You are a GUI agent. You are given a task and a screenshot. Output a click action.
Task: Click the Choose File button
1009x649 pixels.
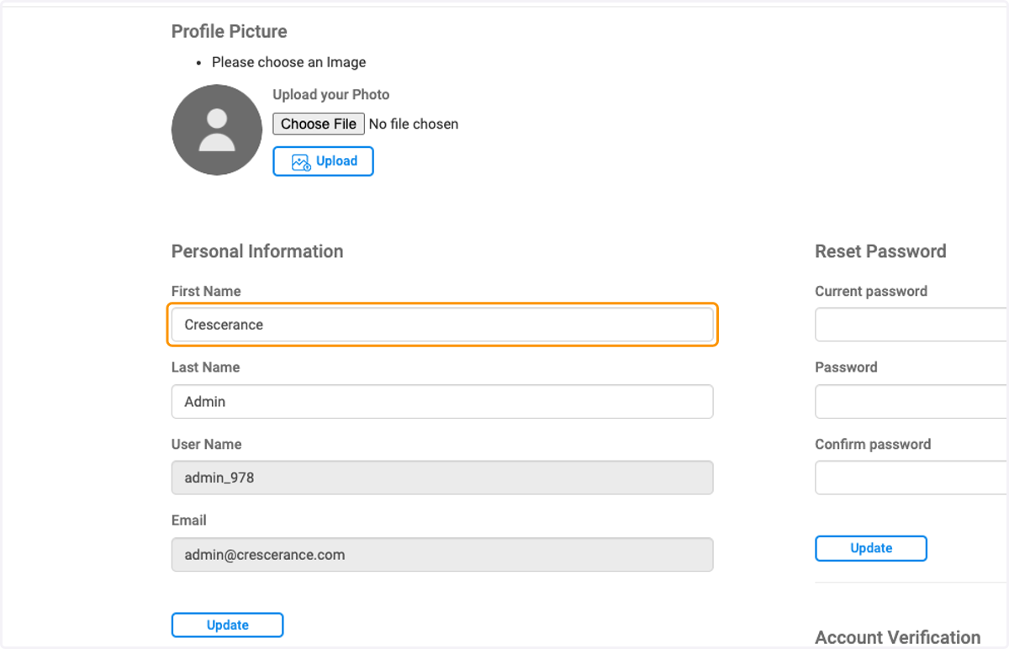pos(319,124)
